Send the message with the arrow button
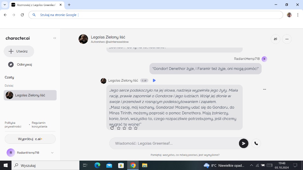303x170 pixels. (243, 143)
